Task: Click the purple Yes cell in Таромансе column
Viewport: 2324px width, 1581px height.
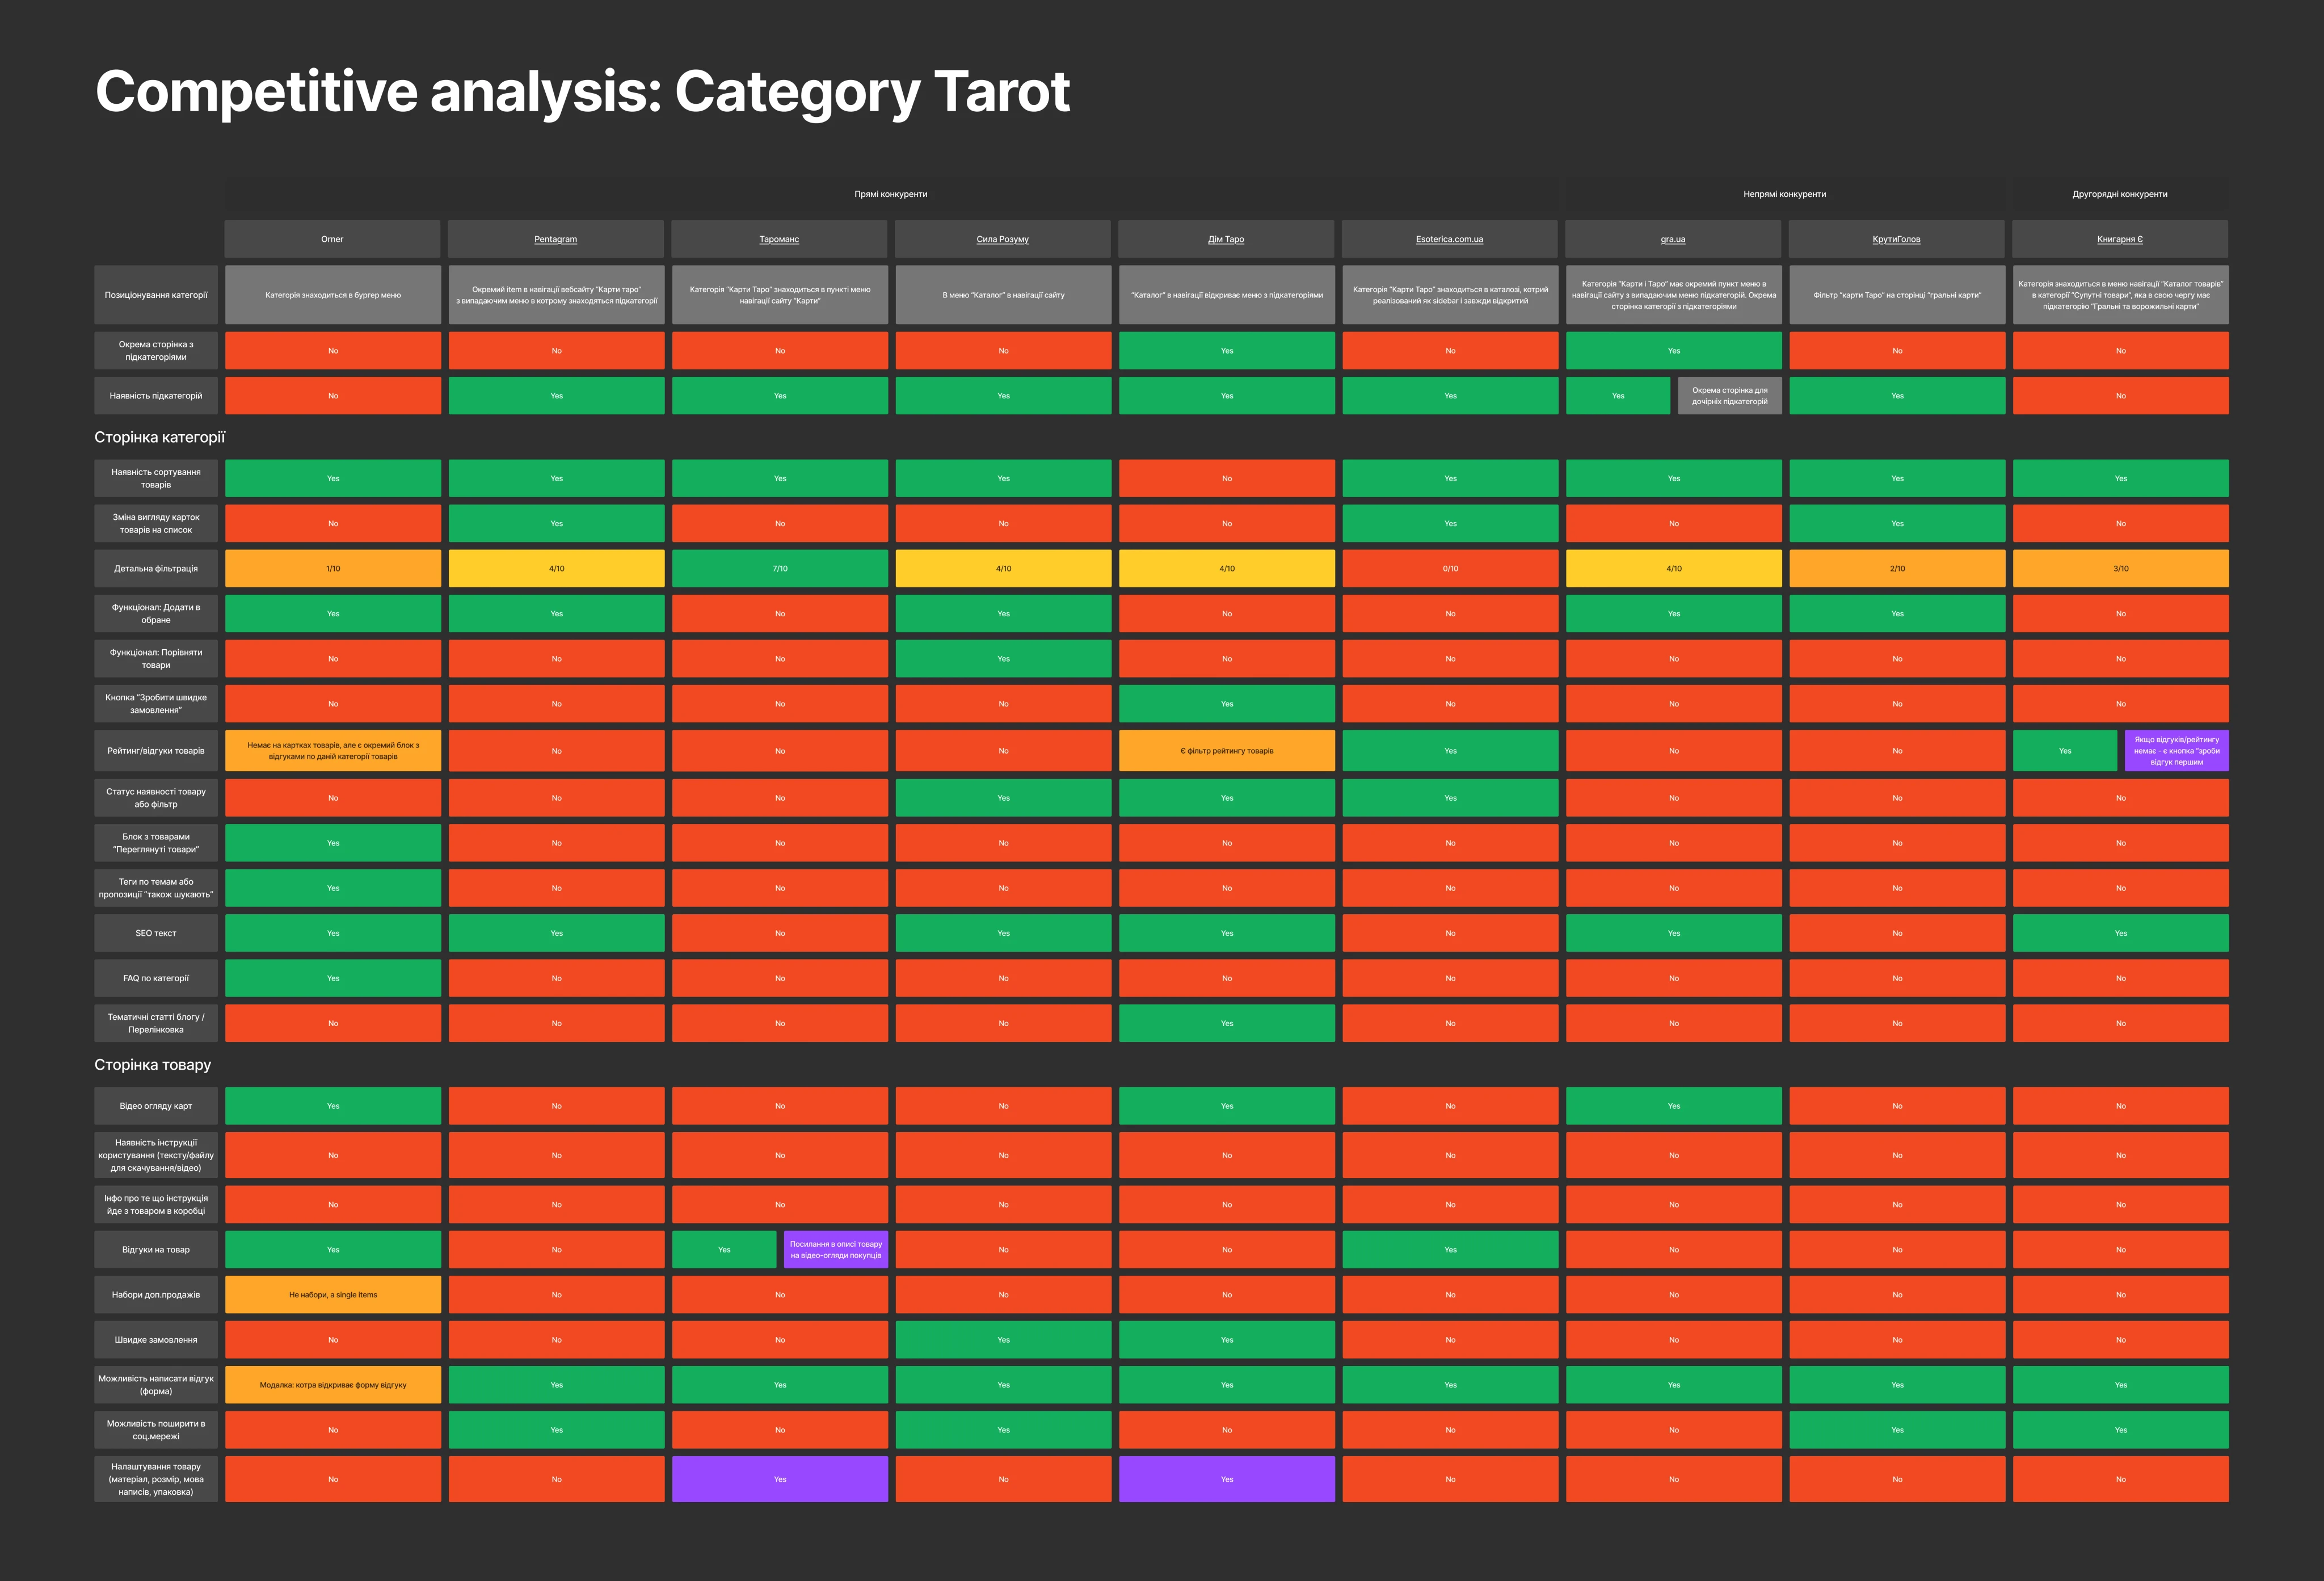Action: (780, 1479)
